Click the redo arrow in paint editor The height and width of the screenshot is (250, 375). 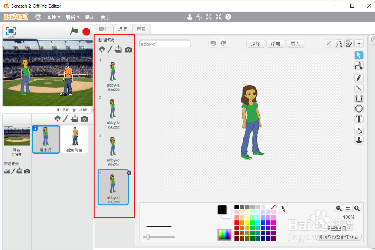223,43
